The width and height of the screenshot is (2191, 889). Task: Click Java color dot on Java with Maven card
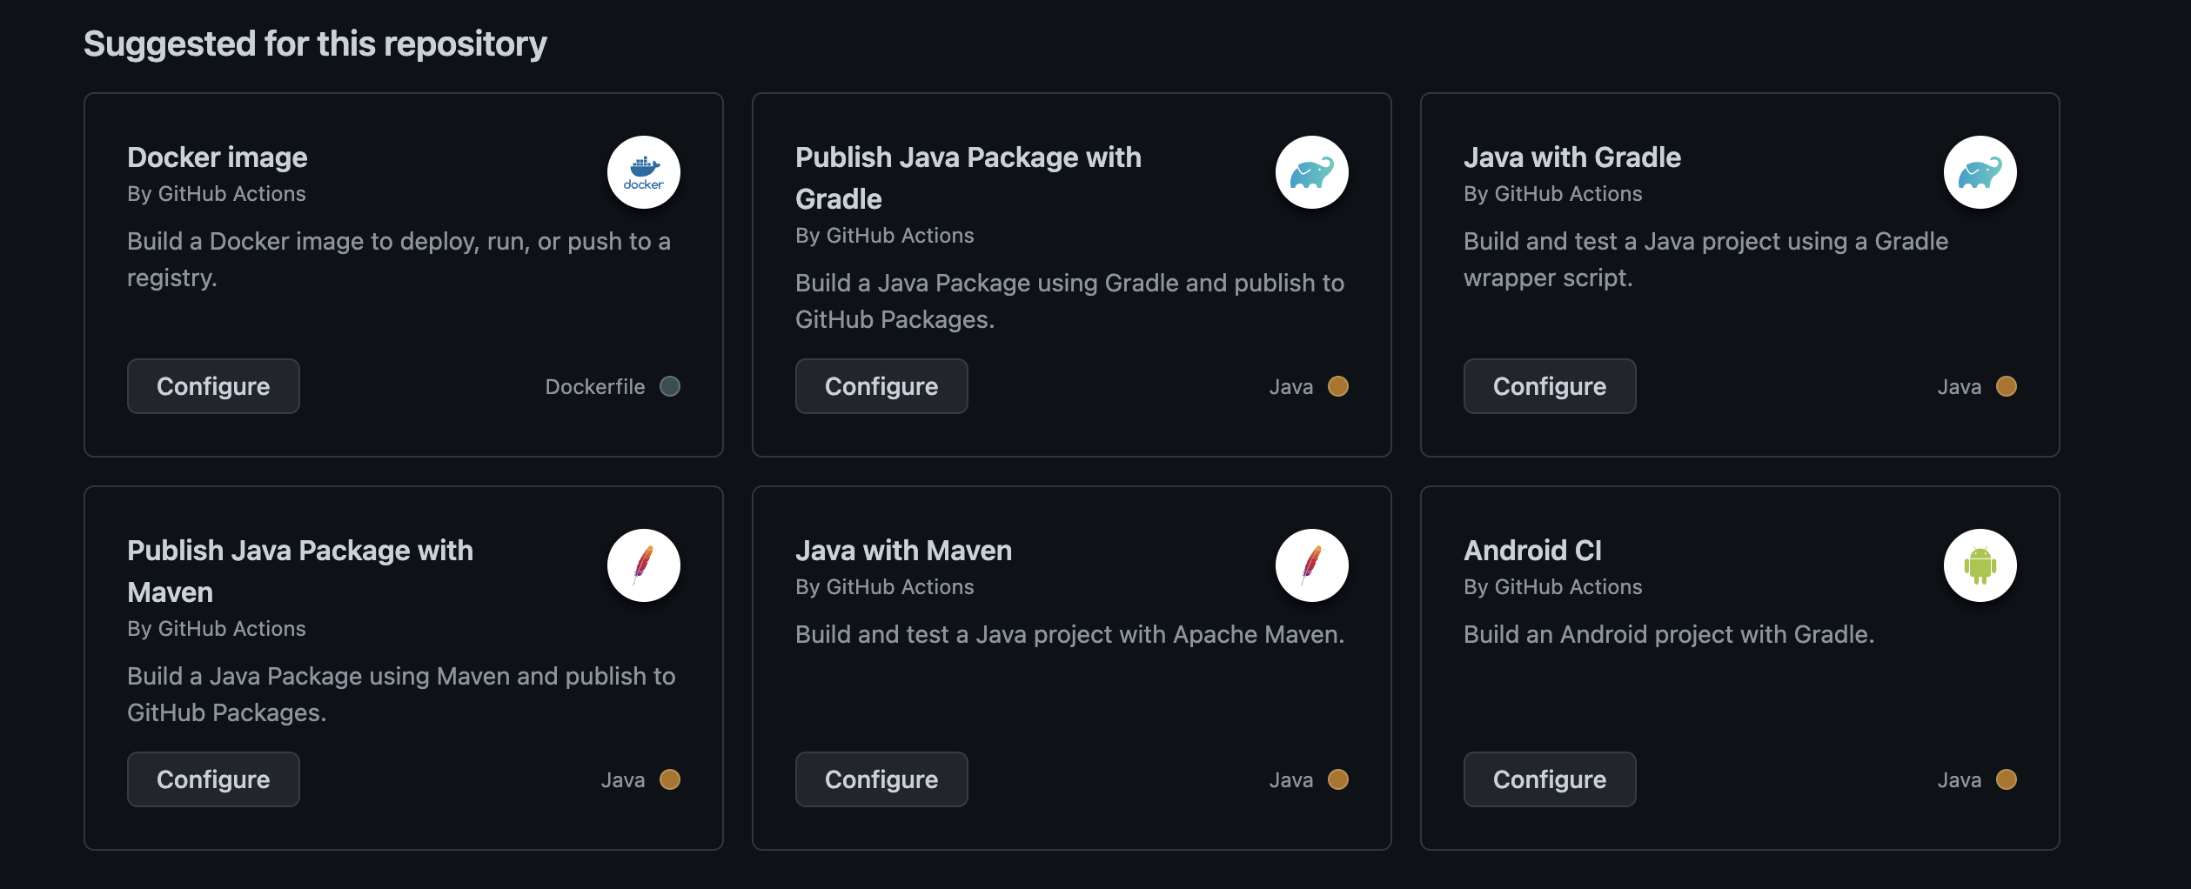tap(1338, 779)
